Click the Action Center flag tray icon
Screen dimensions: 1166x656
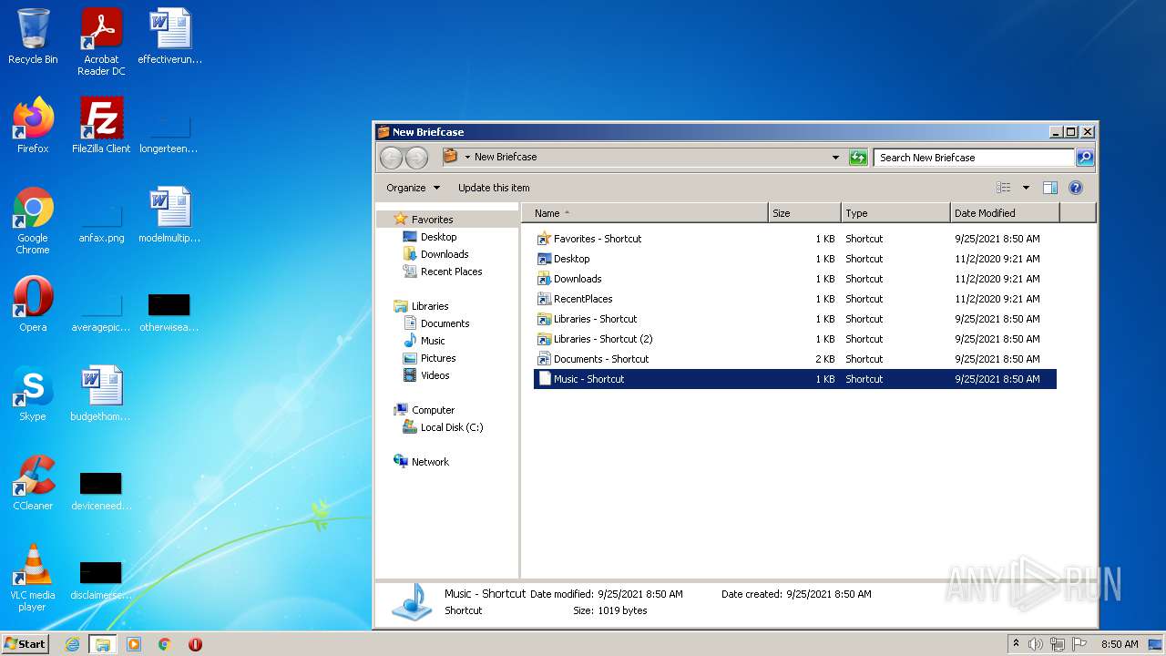point(1079,644)
